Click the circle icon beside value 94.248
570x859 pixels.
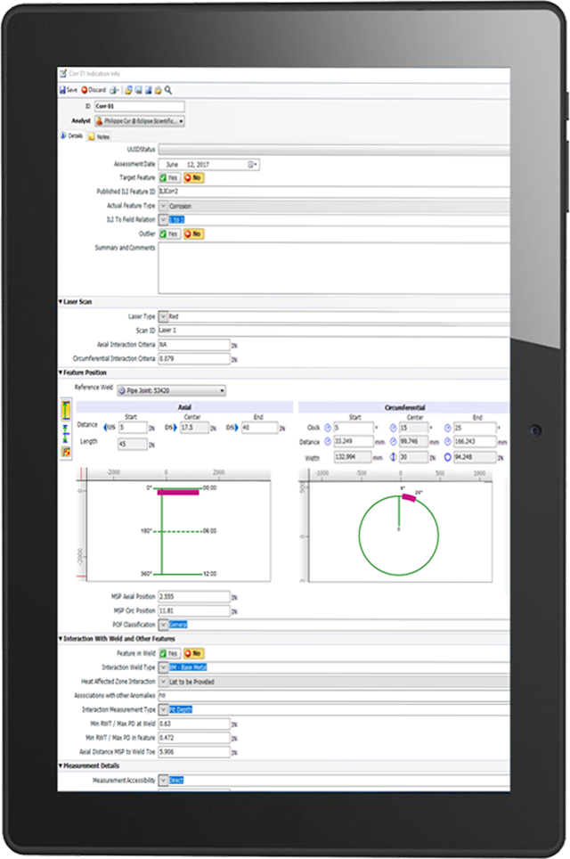447,457
